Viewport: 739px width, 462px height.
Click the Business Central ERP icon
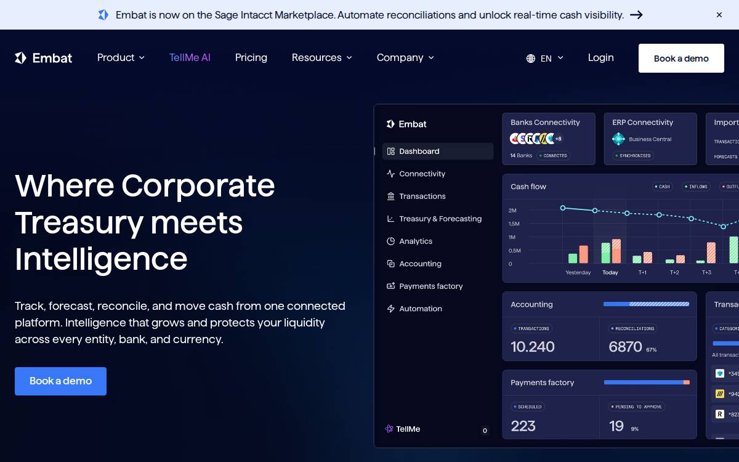pos(618,139)
